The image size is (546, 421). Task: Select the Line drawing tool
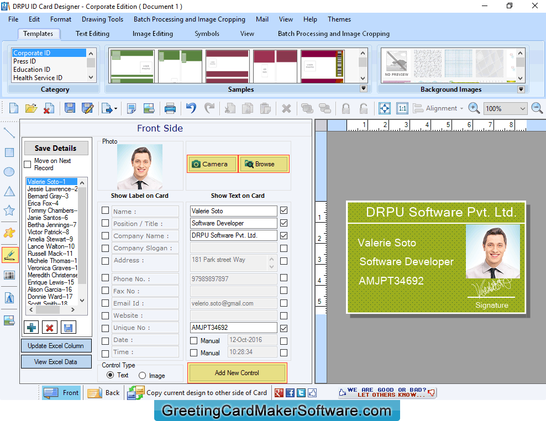9,133
